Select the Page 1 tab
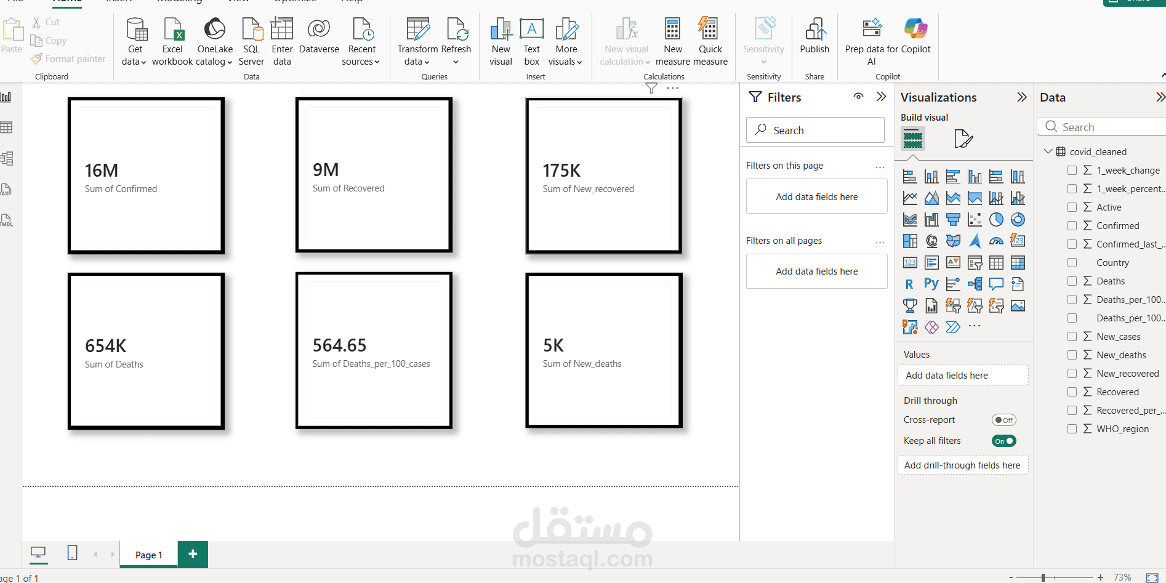 tap(149, 555)
